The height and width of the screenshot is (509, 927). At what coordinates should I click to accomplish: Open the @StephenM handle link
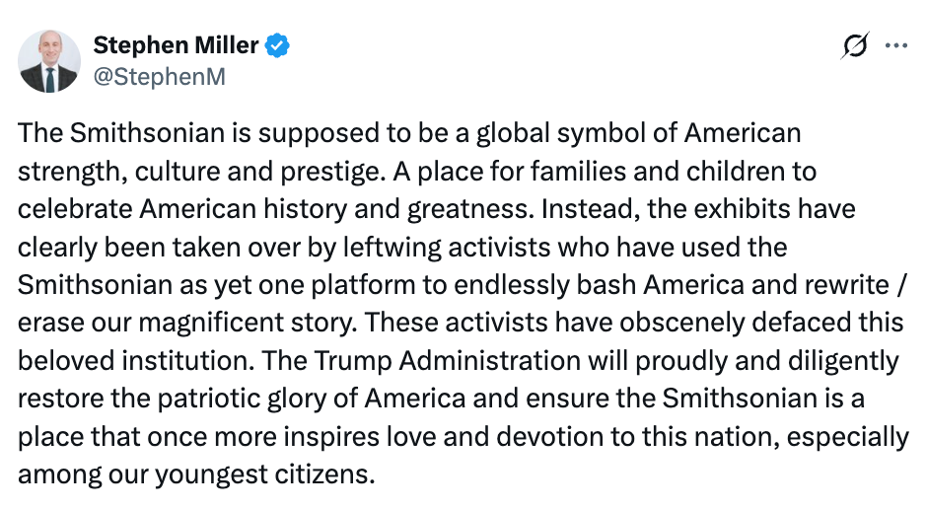[x=159, y=76]
